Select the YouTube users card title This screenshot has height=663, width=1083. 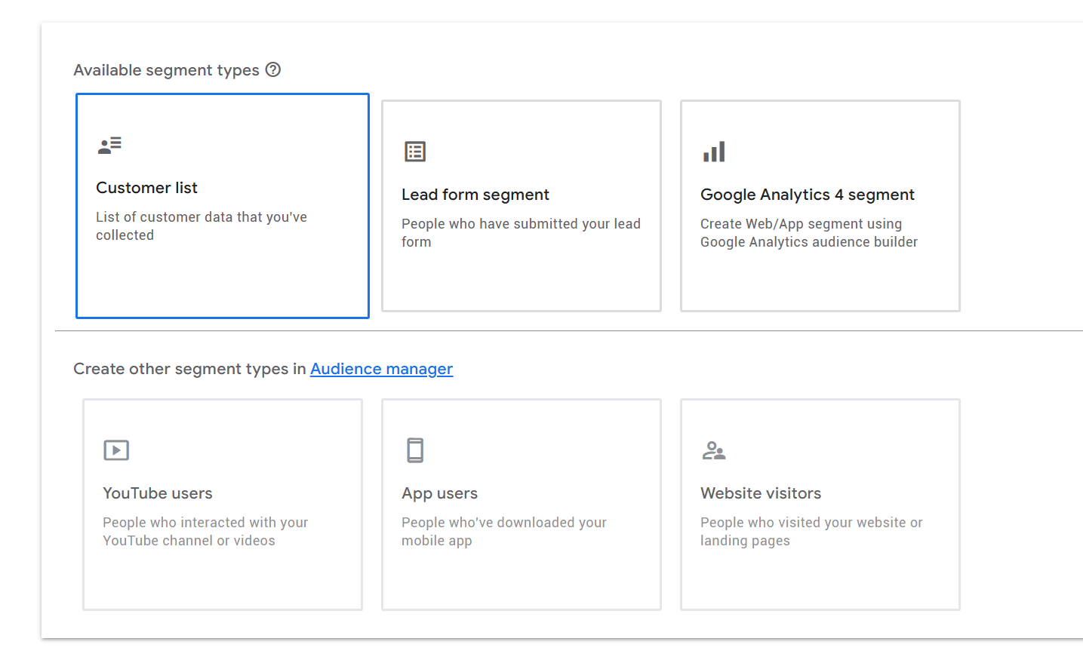(x=158, y=493)
